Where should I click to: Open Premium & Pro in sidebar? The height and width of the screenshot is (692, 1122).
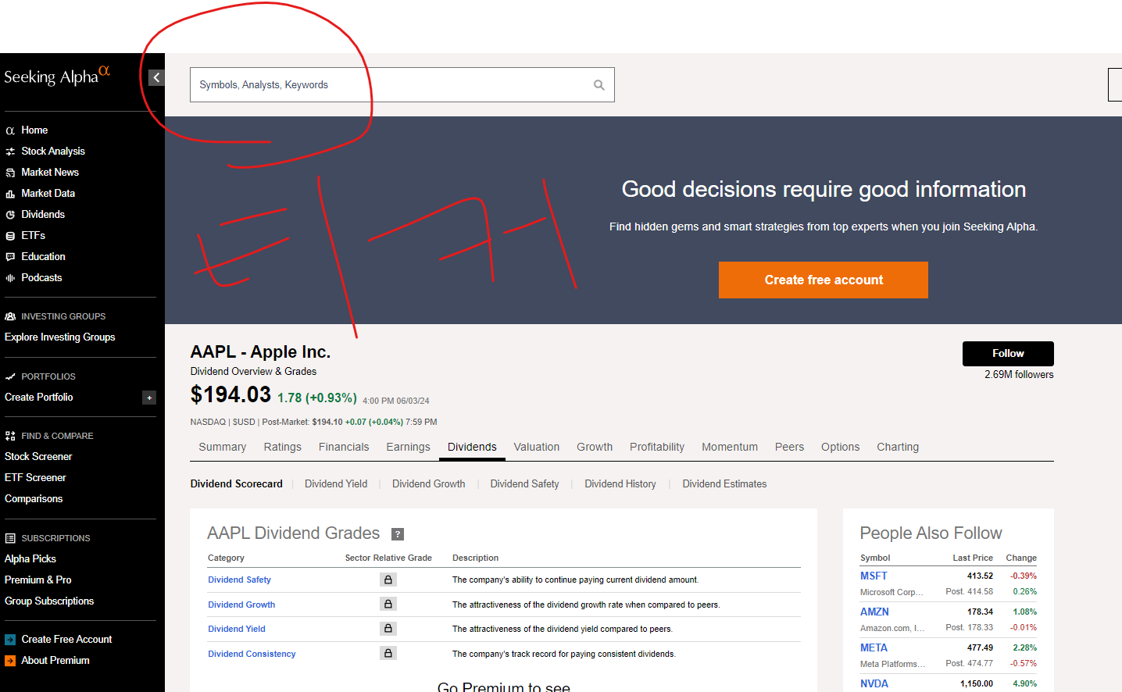coord(38,580)
